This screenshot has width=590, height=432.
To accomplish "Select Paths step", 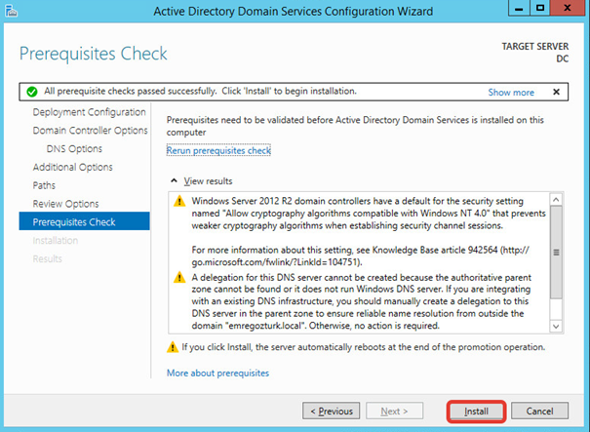I will click(x=44, y=185).
